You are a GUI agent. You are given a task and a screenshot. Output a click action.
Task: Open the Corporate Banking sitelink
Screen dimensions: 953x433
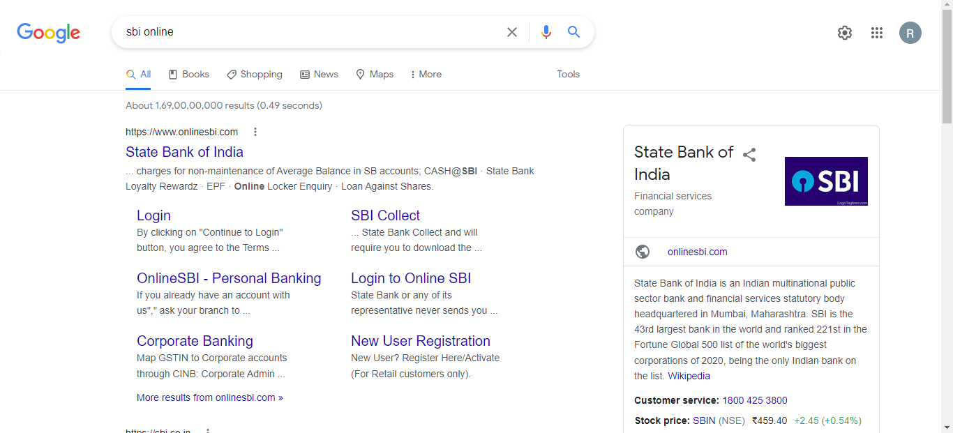195,341
